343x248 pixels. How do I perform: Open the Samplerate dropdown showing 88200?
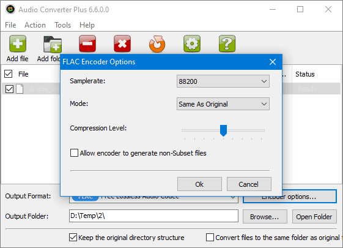tap(223, 81)
